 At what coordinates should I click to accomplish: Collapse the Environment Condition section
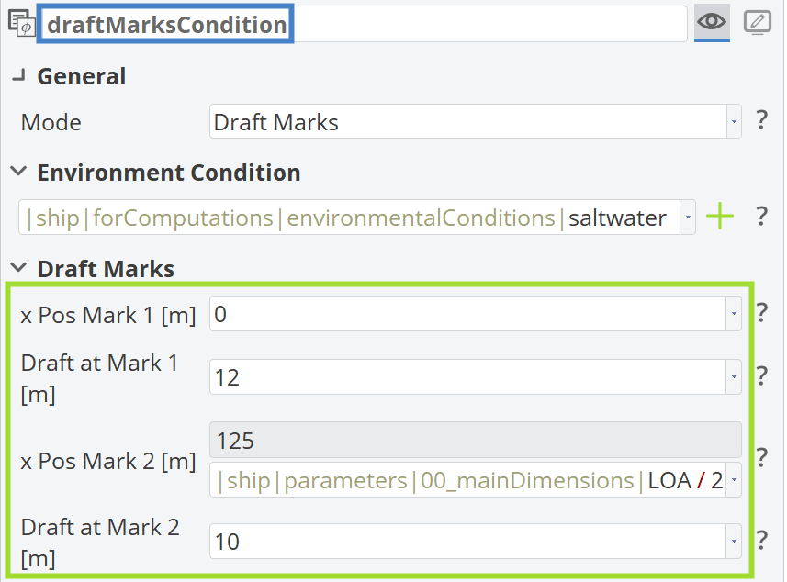pos(17,173)
